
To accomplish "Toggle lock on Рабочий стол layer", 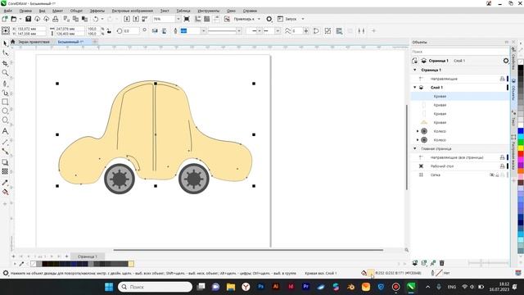I will (x=502, y=166).
